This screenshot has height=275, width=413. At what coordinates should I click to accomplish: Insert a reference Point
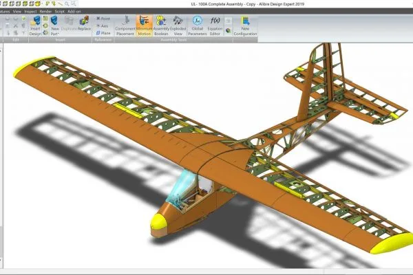pos(103,19)
